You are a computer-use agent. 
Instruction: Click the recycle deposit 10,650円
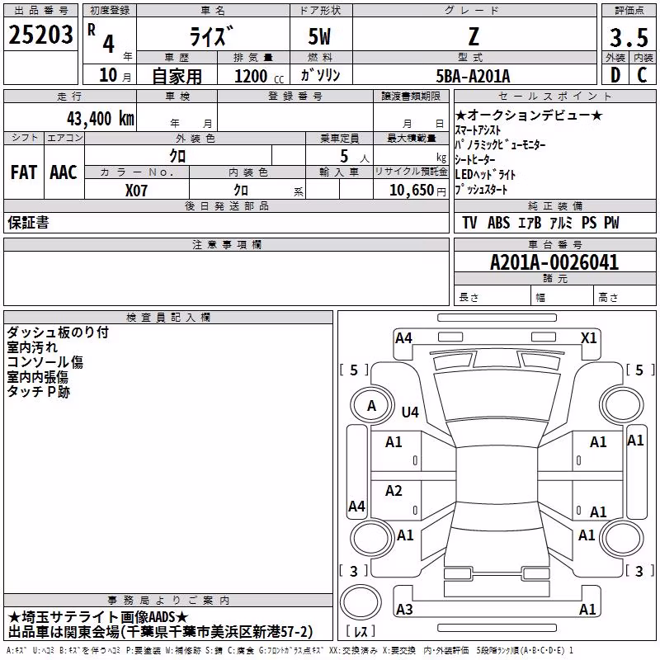[417, 191]
